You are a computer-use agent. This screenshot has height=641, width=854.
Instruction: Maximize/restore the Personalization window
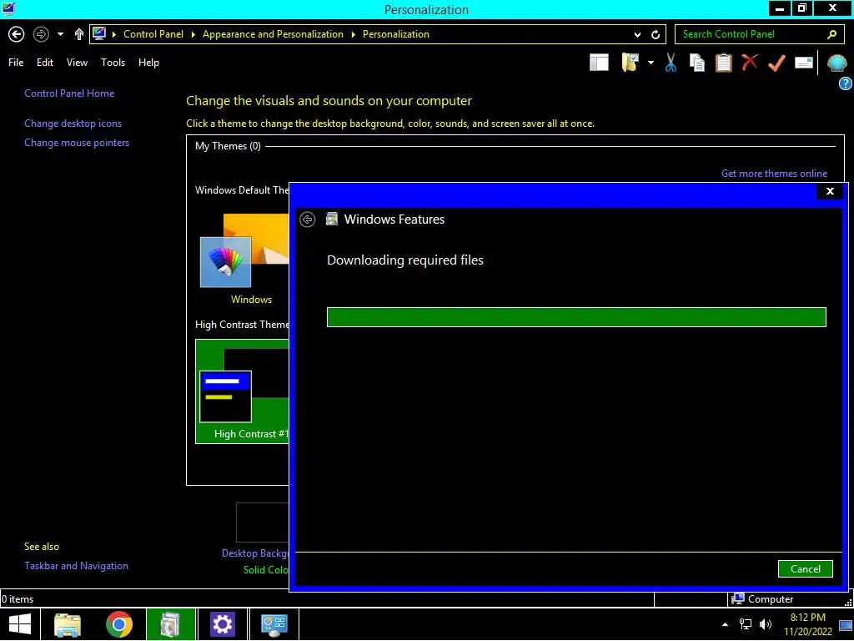point(802,8)
